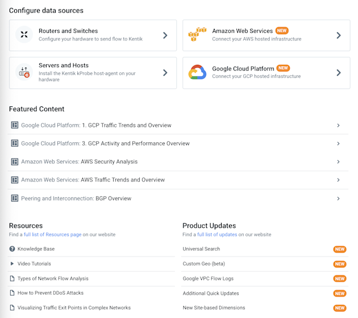Click dashboard icon for BGP Overview

coord(15,198)
